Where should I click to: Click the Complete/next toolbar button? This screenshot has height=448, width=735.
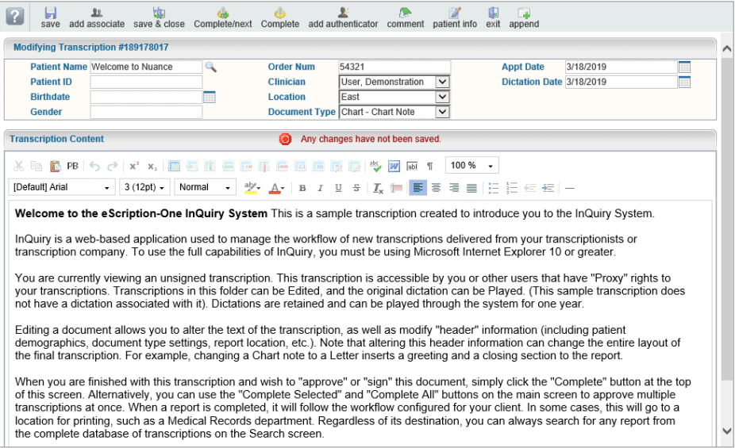[x=223, y=17]
